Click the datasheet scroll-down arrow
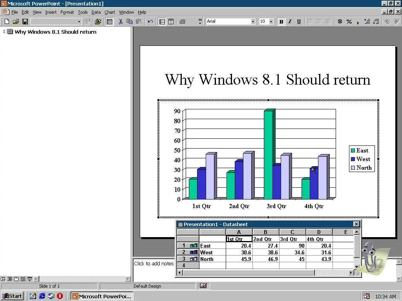Image resolution: width=402 pixels, height=301 pixels. [x=356, y=267]
